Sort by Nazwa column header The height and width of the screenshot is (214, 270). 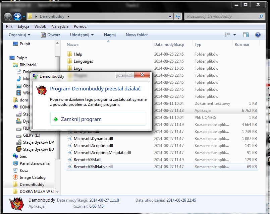(x=72, y=45)
